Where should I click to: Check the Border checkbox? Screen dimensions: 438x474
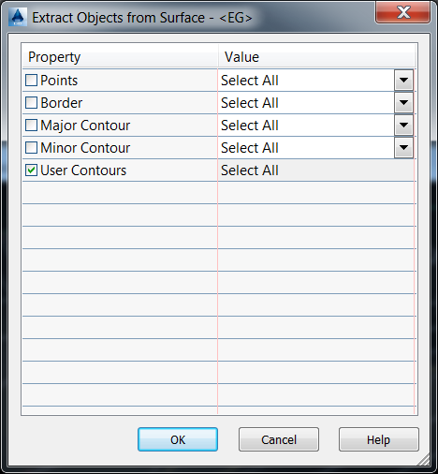pyautogui.click(x=31, y=103)
